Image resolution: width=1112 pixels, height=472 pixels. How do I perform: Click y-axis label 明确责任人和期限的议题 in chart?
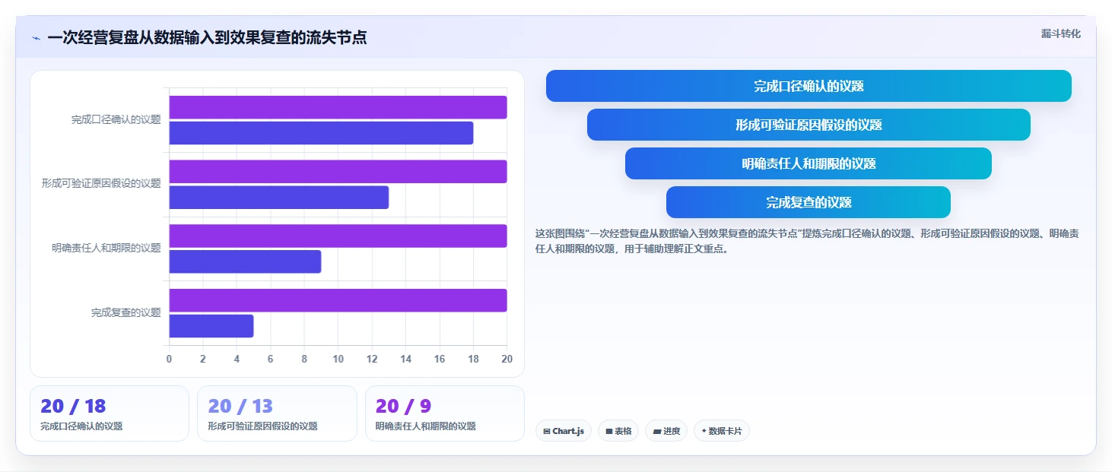[106, 248]
